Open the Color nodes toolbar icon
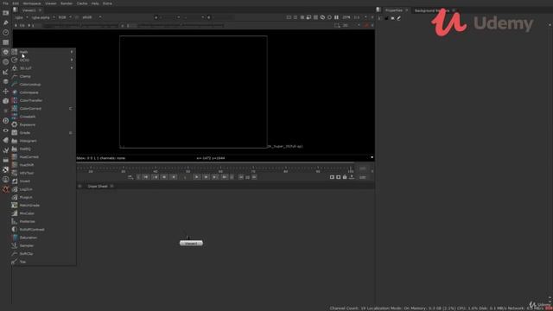 point(6,52)
